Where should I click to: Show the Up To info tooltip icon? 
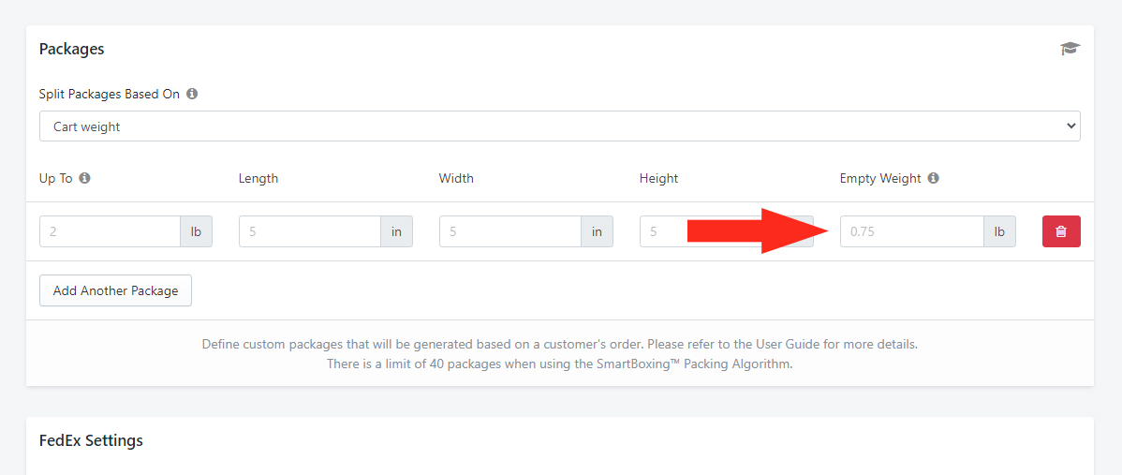[x=84, y=178]
